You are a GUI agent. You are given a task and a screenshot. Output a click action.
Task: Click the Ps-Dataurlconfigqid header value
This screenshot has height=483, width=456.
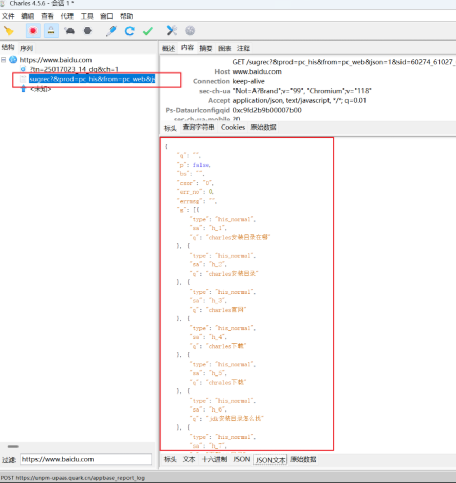267,110
